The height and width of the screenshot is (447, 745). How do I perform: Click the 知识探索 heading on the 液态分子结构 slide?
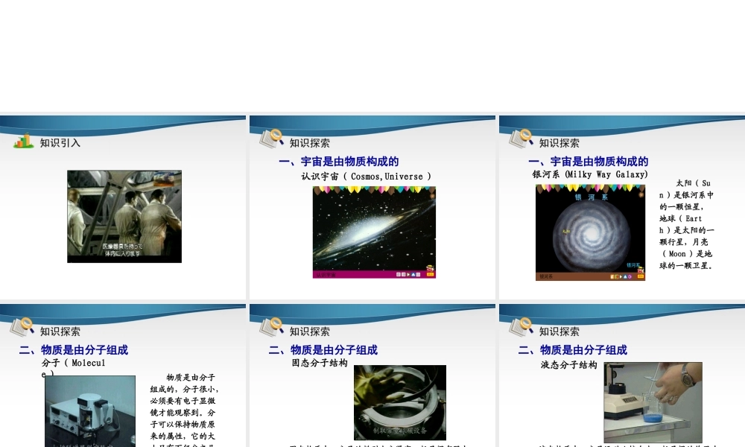[559, 332]
